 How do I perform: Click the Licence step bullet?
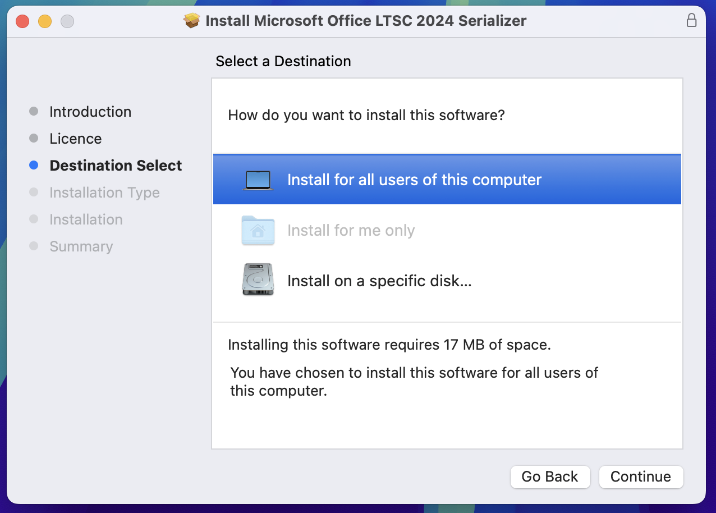tap(34, 139)
